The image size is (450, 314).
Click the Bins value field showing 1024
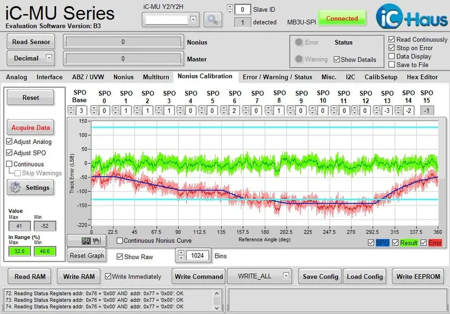[x=197, y=255]
